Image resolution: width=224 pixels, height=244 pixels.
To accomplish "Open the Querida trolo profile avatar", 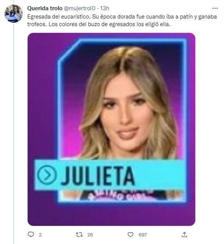I will [14, 14].
